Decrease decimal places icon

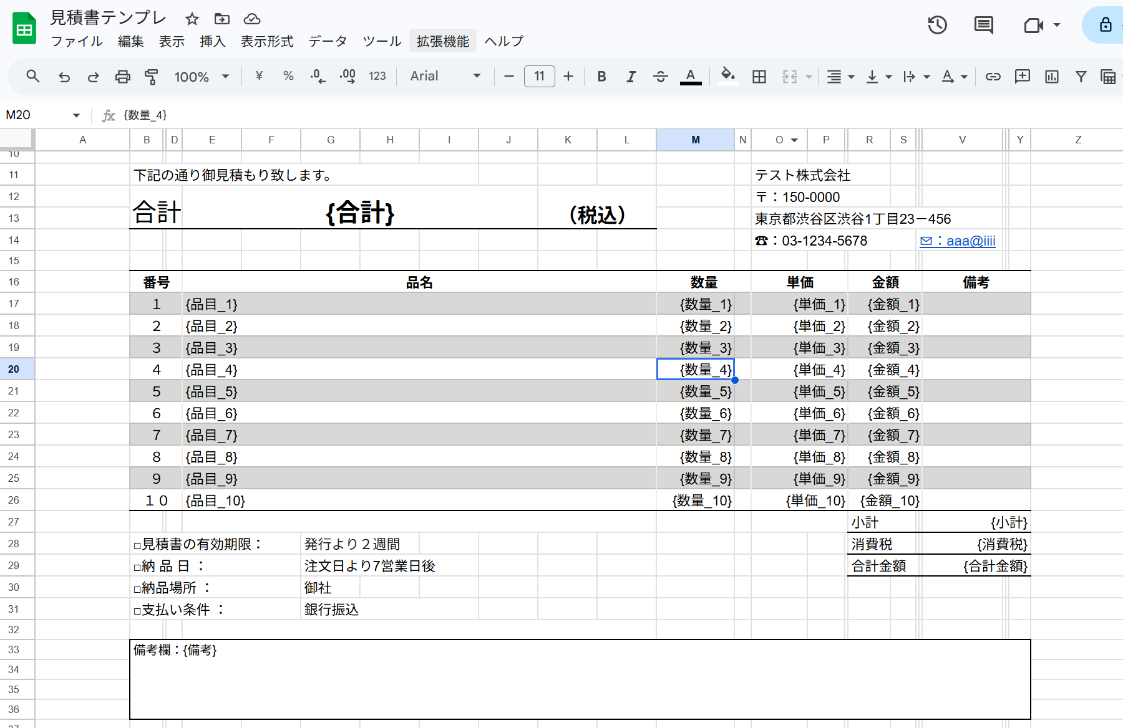318,76
